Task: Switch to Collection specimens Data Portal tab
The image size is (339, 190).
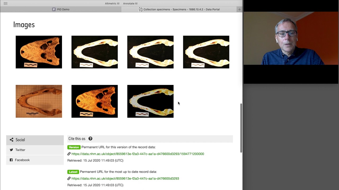Action: coord(179,9)
